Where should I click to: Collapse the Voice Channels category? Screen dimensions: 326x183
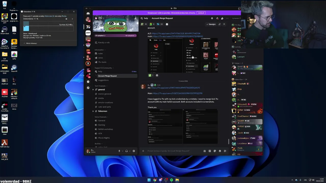tap(101, 117)
